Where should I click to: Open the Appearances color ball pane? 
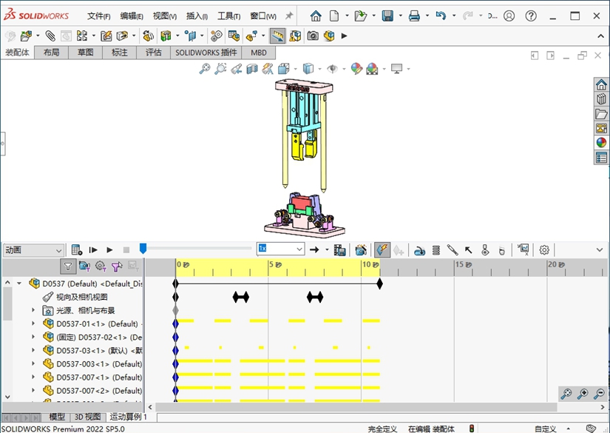(x=601, y=143)
